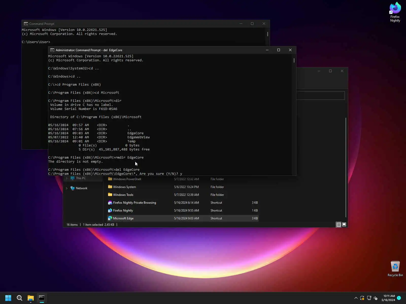Click the 5/6/2022 10:24 PM date cell
This screenshot has height=304, width=406.
186,187
